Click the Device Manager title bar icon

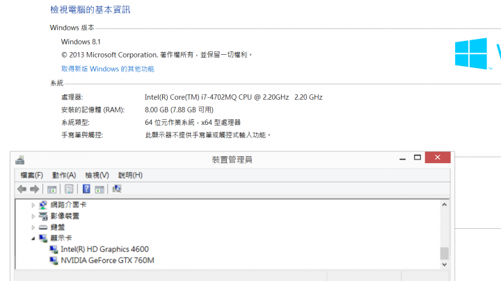coord(19,160)
